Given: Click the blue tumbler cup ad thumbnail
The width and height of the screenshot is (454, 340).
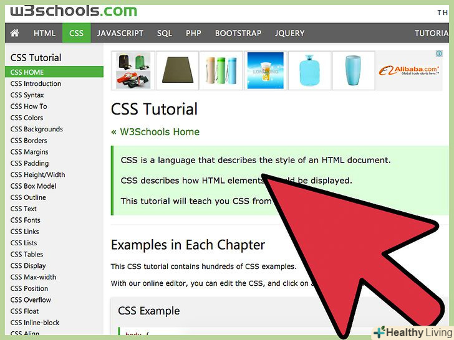Looking at the screenshot, I should coord(354,70).
